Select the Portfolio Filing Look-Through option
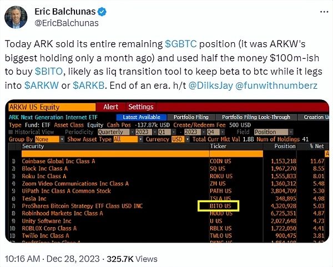 (256, 117)
